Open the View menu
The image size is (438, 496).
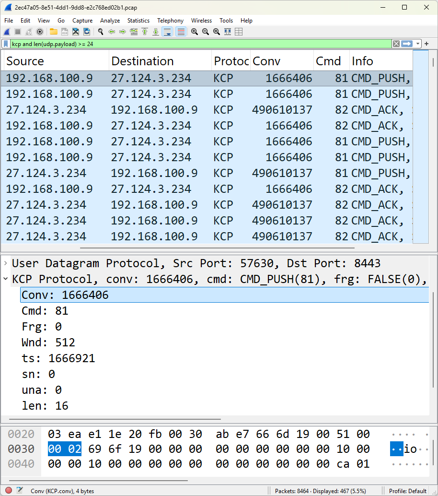pyautogui.click(x=44, y=21)
